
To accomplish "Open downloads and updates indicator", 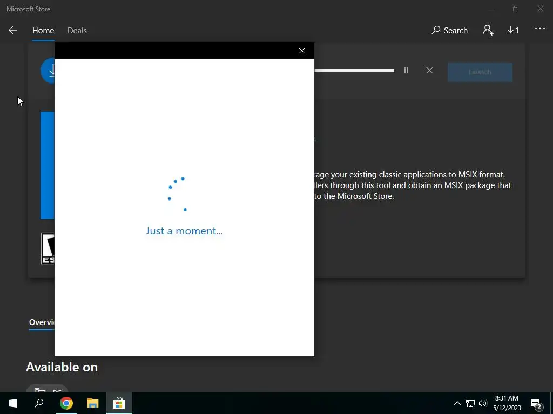I will (513, 31).
